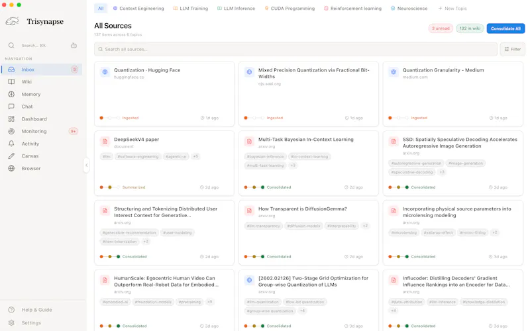Screen dimensions: 530x331
Task: Open the Dashboard grid icon
Action: (11, 119)
